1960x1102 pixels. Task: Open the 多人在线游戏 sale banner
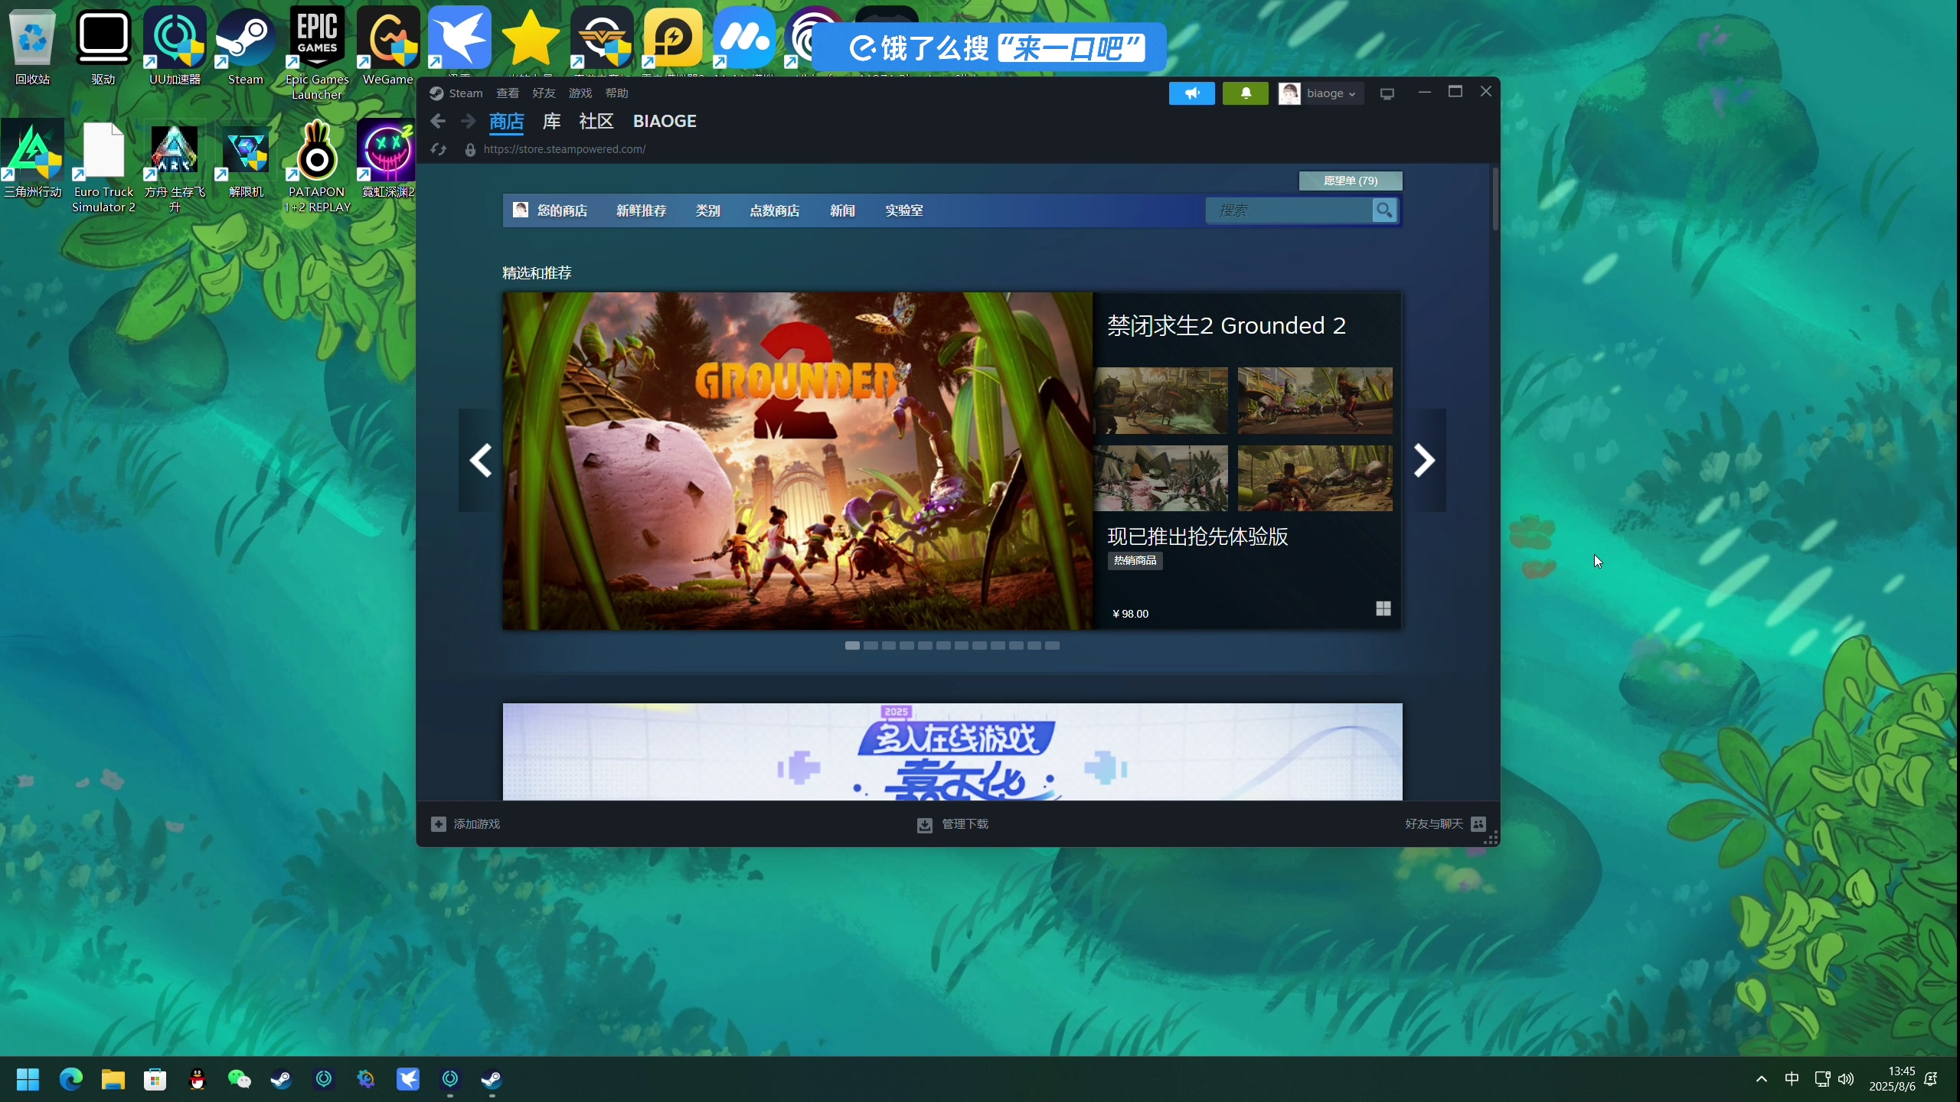pyautogui.click(x=952, y=752)
